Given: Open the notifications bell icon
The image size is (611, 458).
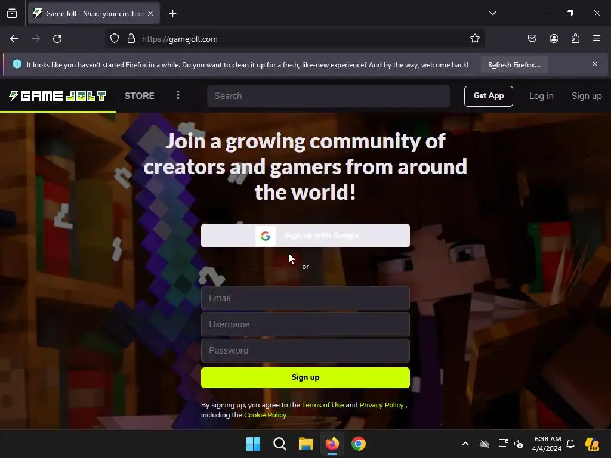Looking at the screenshot, I should coord(570,444).
